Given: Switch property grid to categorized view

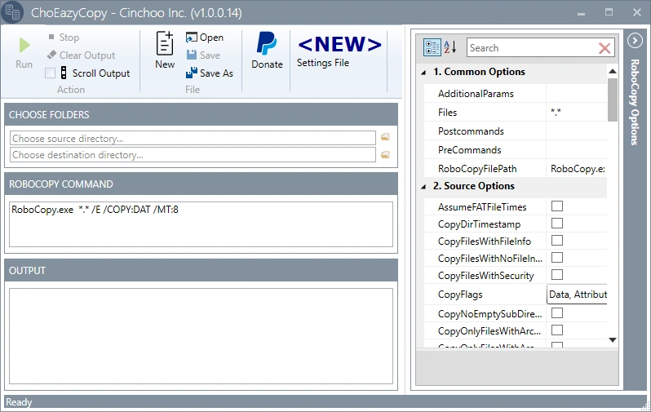Looking at the screenshot, I should [432, 47].
